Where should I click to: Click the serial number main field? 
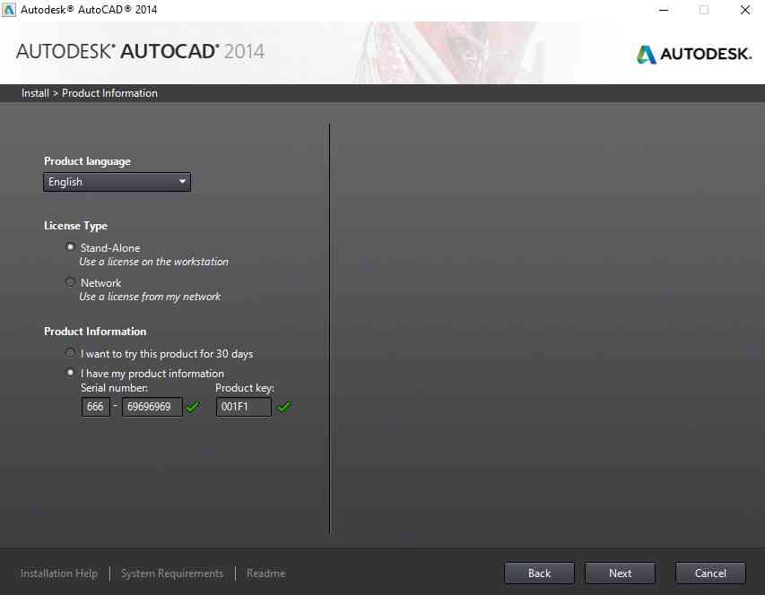152,407
